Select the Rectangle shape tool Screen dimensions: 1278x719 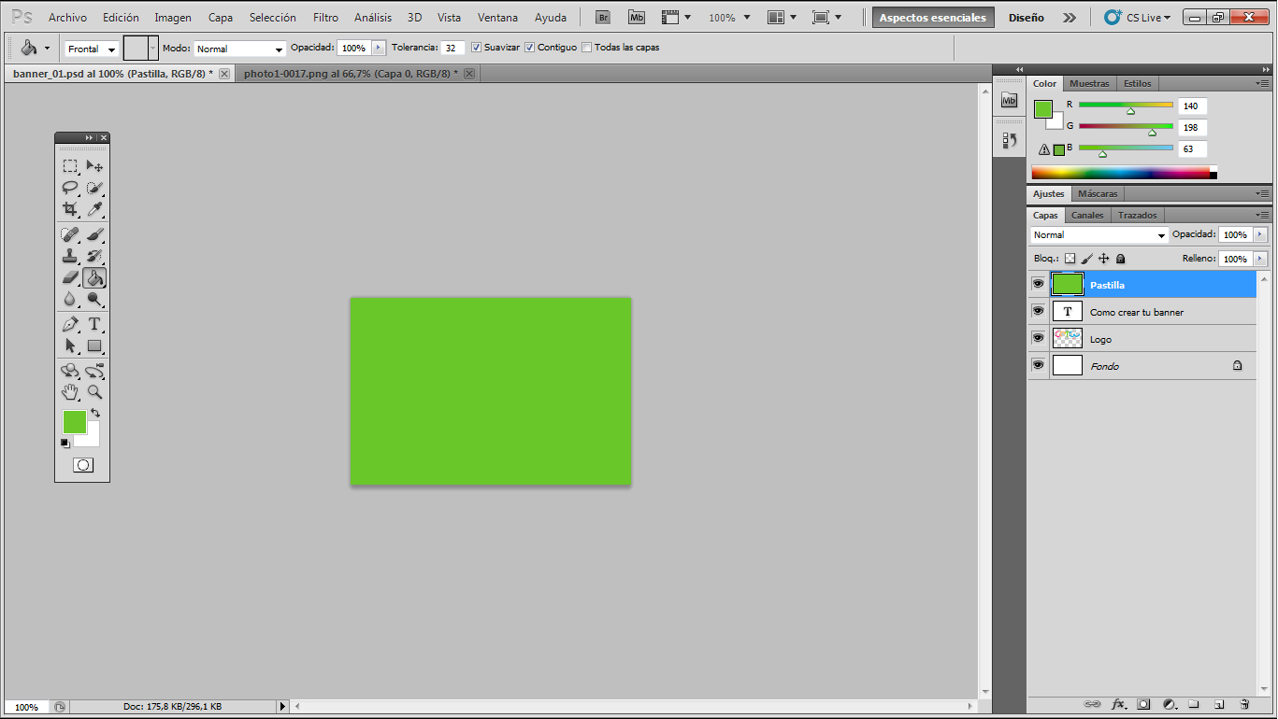94,345
